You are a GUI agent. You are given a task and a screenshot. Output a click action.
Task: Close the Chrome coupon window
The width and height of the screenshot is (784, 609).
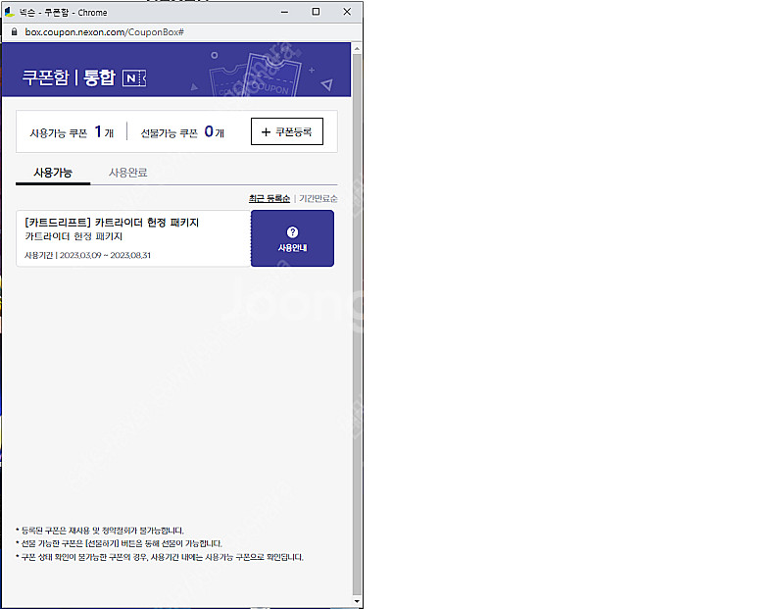point(347,12)
